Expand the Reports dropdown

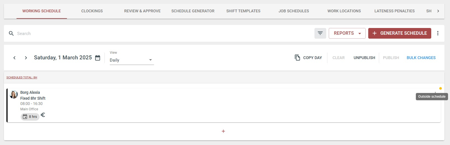point(347,33)
